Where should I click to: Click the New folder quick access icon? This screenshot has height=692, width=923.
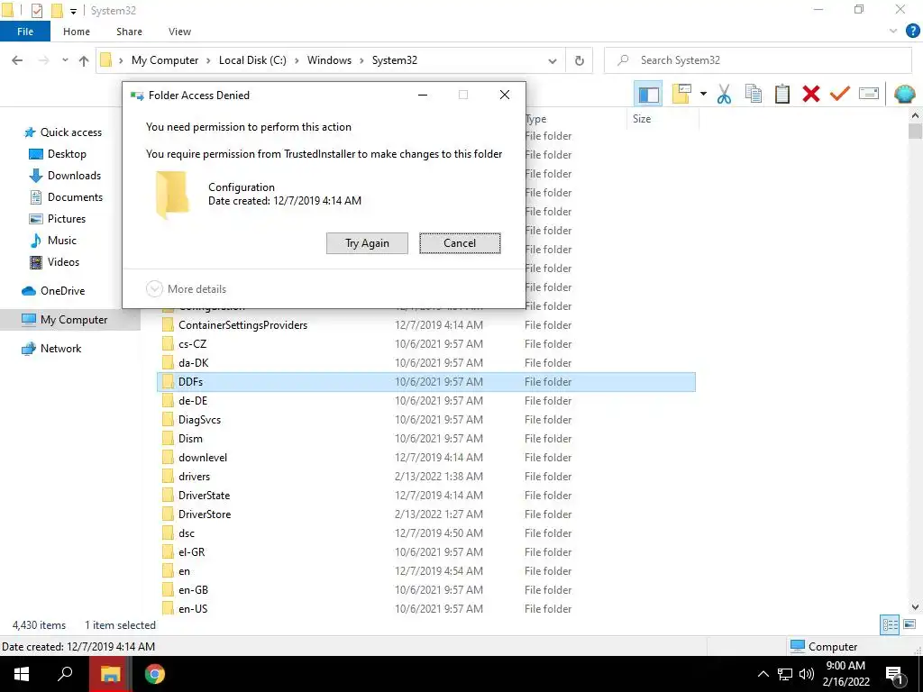click(57, 11)
